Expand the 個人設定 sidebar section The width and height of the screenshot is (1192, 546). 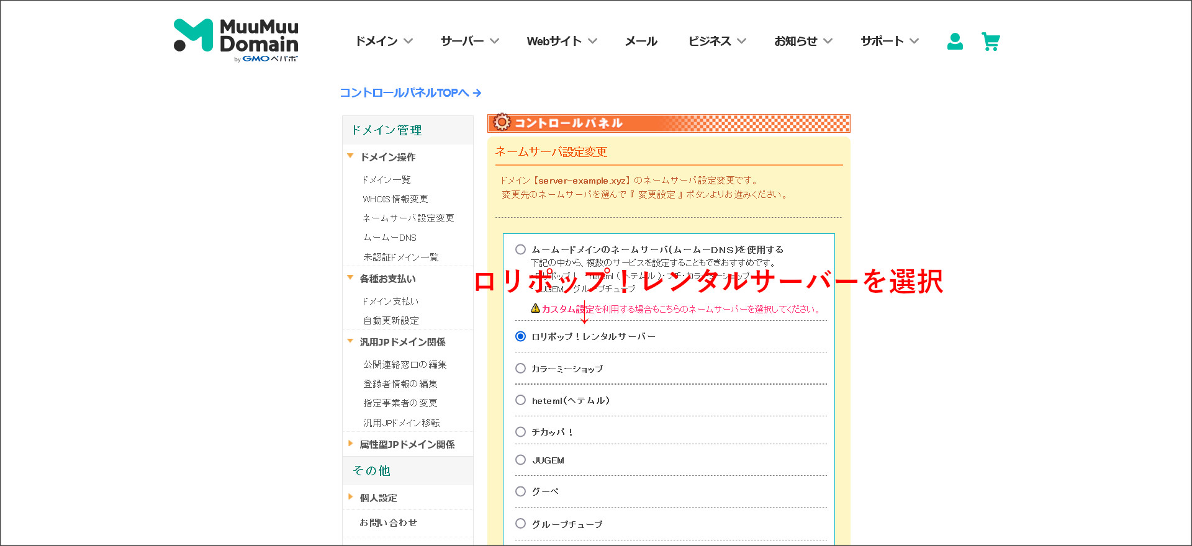[x=350, y=497]
